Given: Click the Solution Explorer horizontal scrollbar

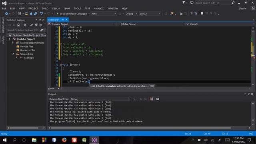Looking at the screenshot, I should 24,128.
